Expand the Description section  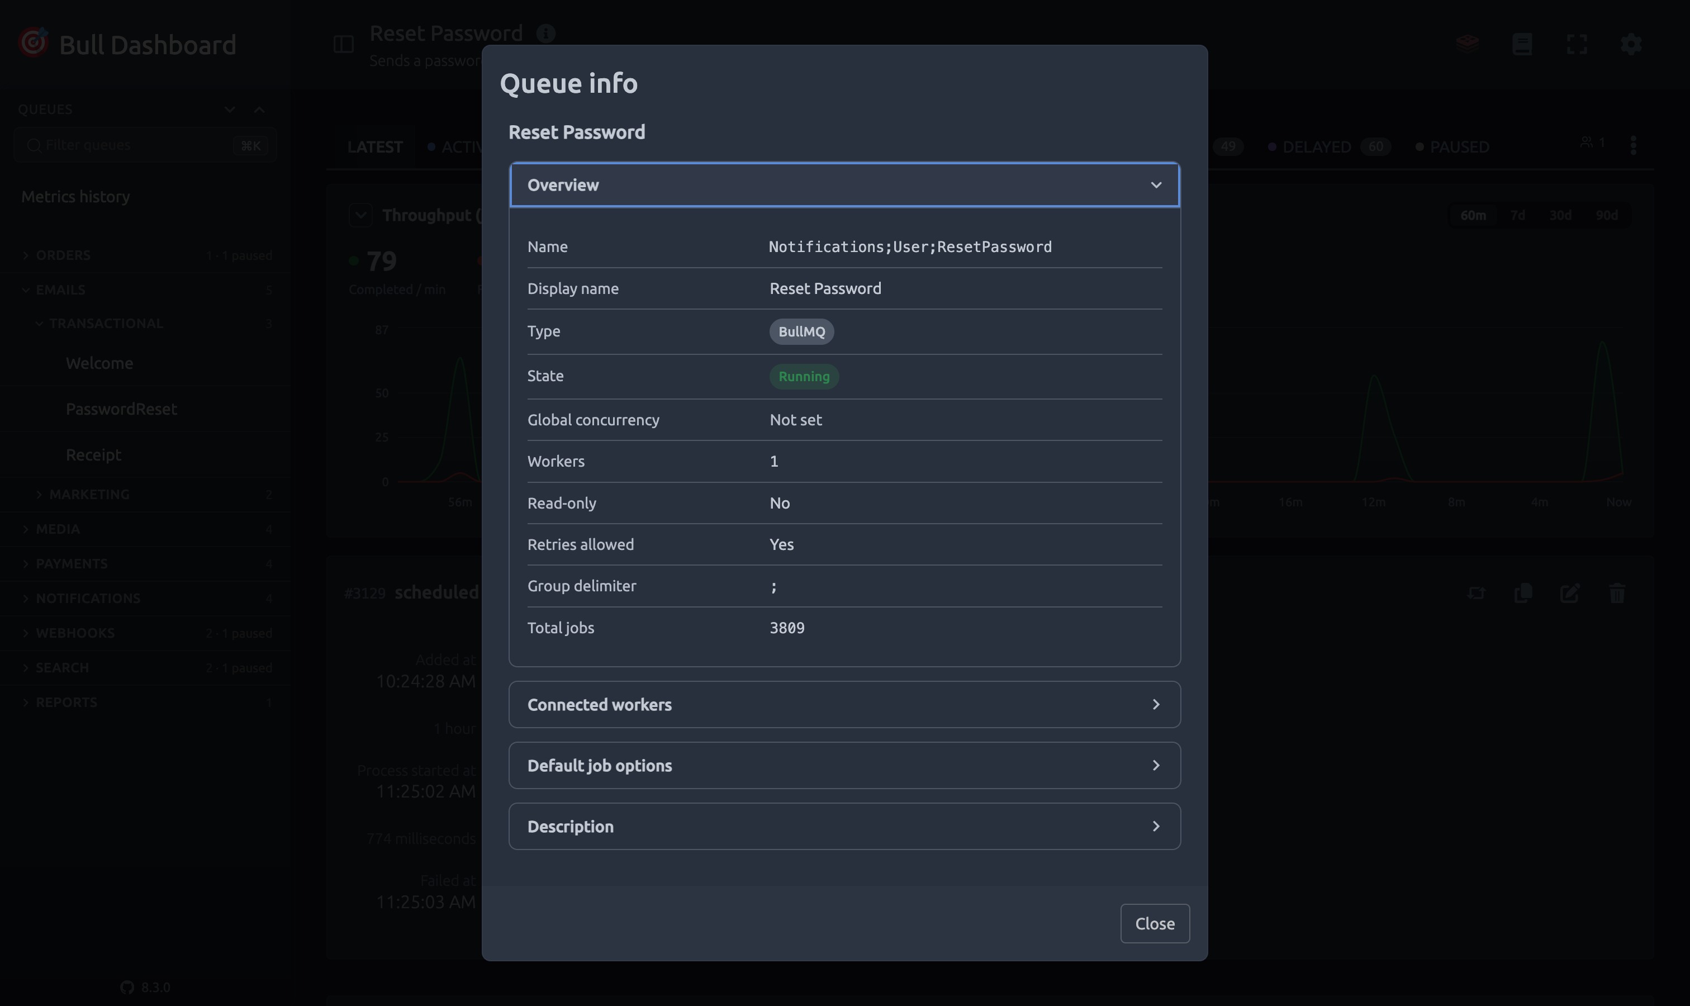[x=844, y=827]
